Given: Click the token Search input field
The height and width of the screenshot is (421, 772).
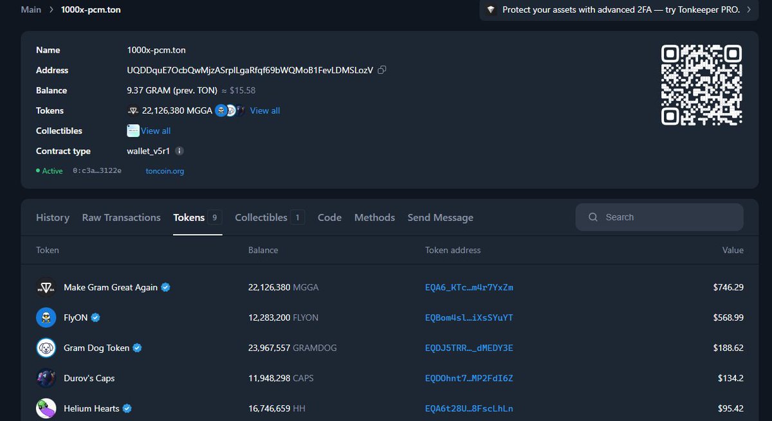Looking at the screenshot, I should pyautogui.click(x=659, y=217).
